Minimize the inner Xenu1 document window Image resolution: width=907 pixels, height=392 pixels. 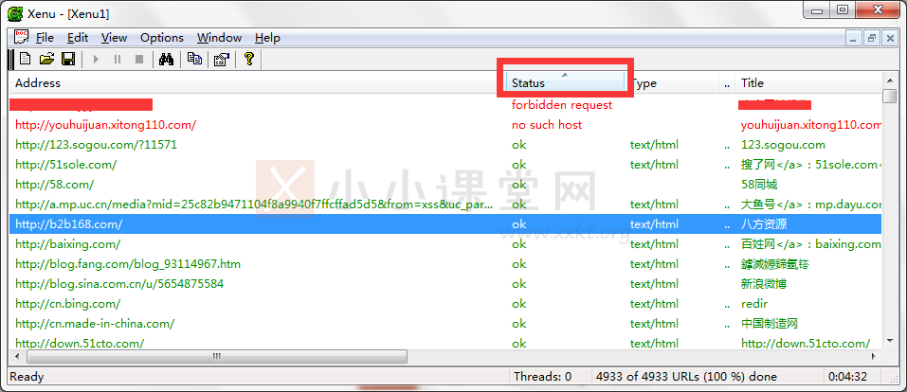[854, 38]
